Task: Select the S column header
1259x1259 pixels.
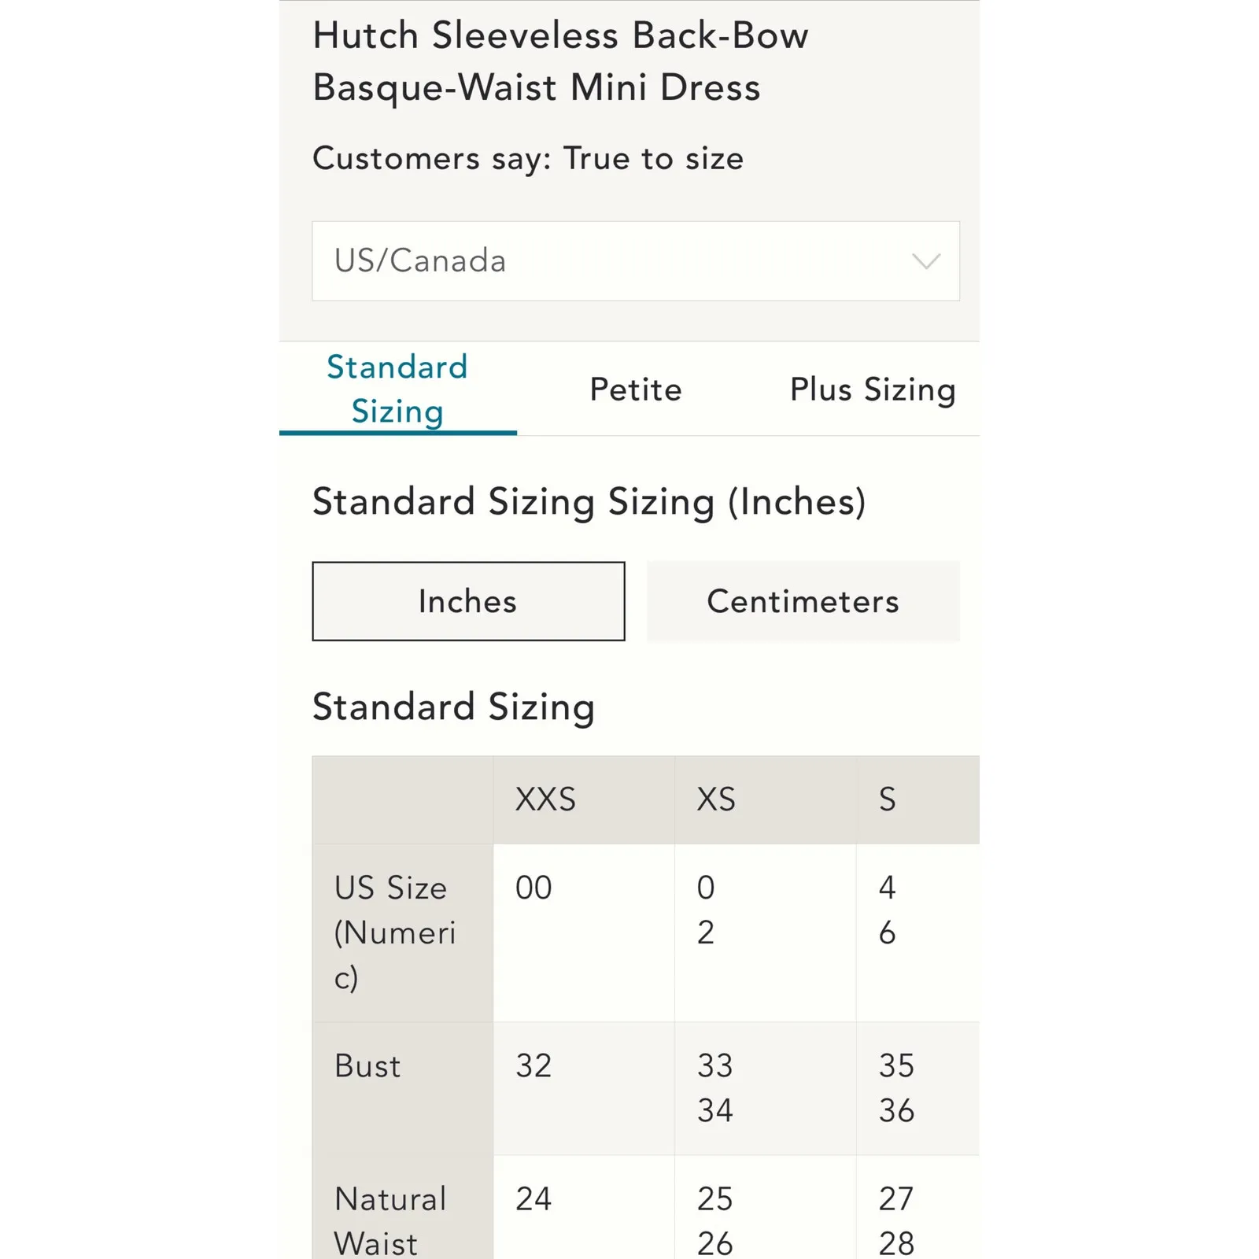Action: 888,799
